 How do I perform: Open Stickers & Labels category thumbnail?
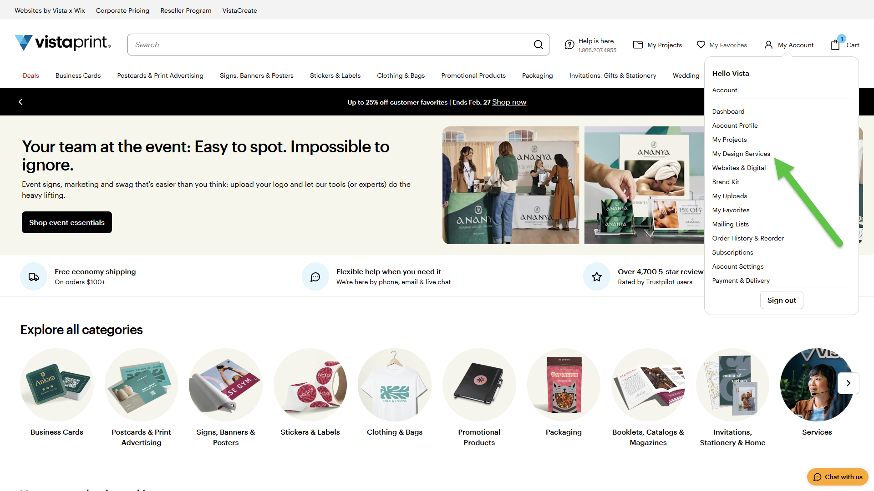point(310,385)
